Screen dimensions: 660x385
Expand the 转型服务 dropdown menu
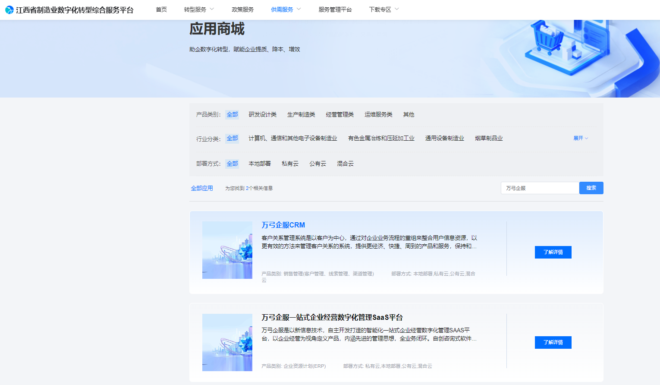198,9
